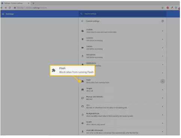Click the Background sync icon

tap(83, 115)
